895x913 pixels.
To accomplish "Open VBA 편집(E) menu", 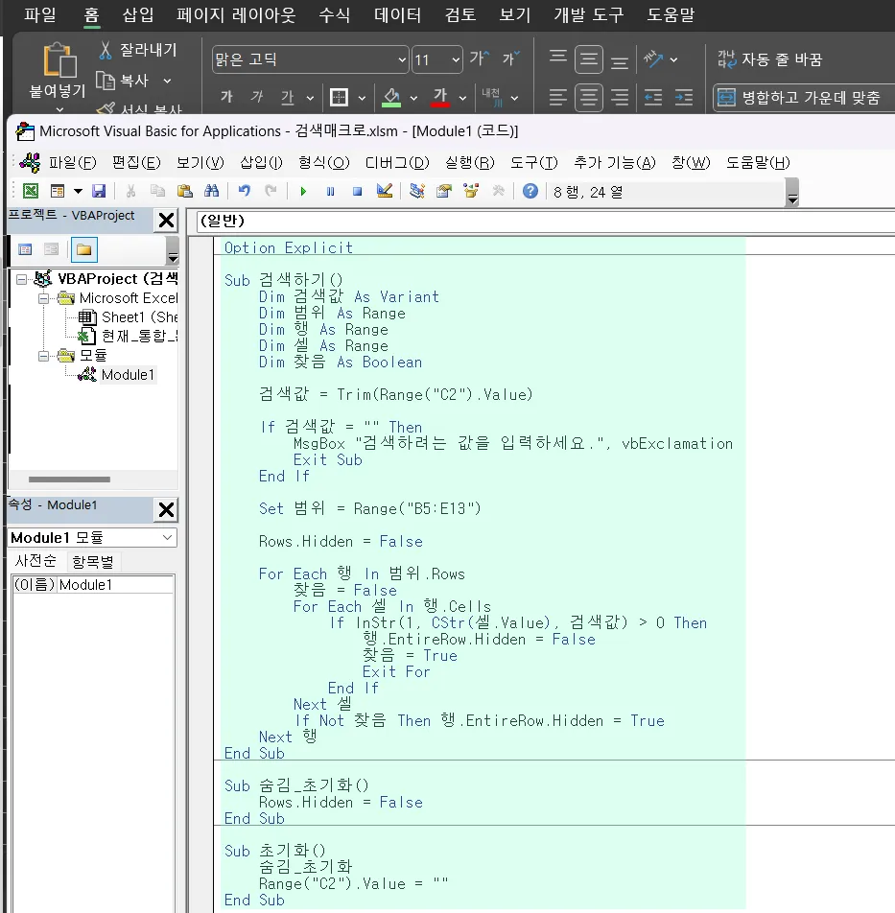I will click(x=136, y=162).
